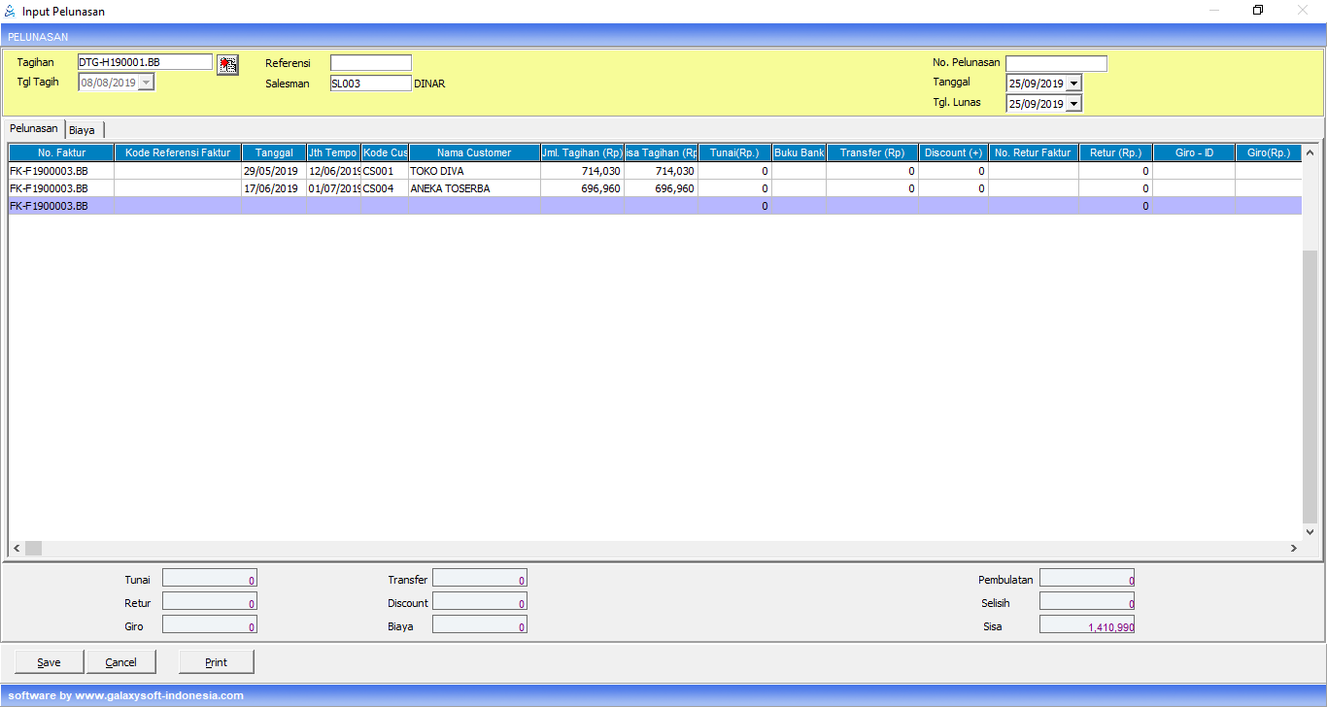Click the Salesman code field SL003
1327x707 pixels.
pyautogui.click(x=370, y=84)
